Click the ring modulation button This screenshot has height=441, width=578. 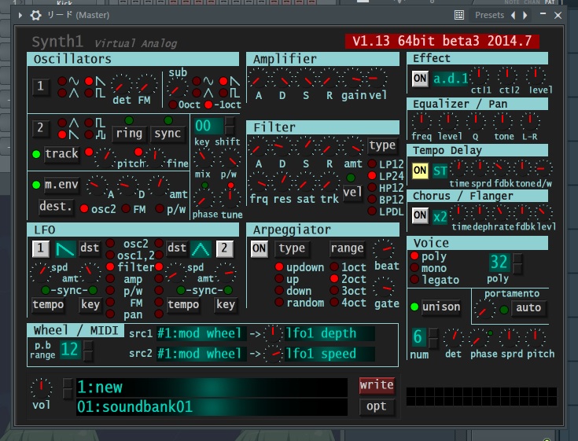(129, 134)
